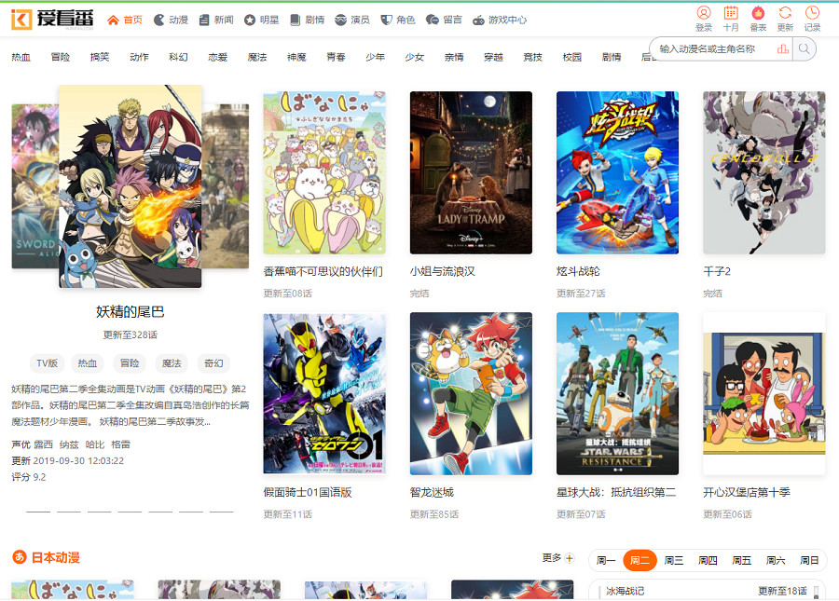Switch to the 周日 weekday tab

click(809, 560)
